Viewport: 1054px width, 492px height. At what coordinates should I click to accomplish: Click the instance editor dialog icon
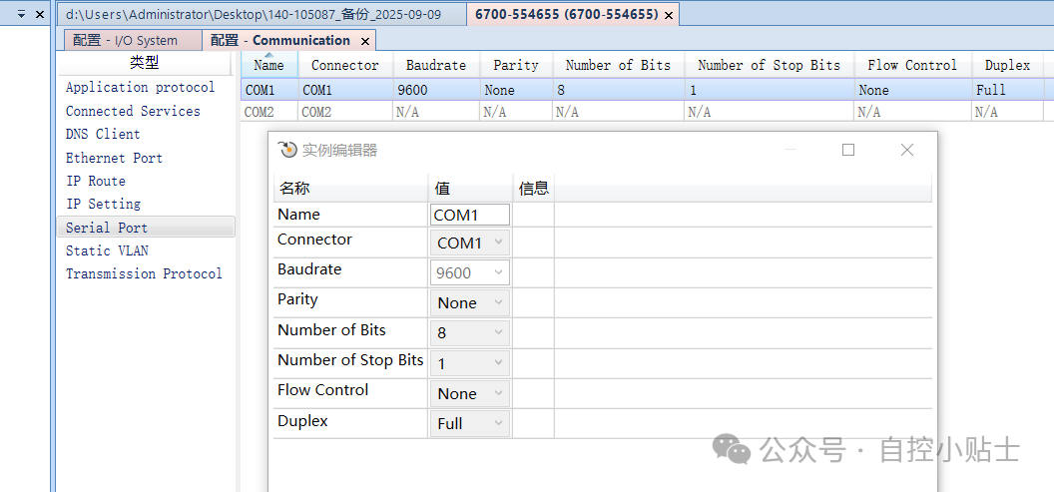[287, 150]
